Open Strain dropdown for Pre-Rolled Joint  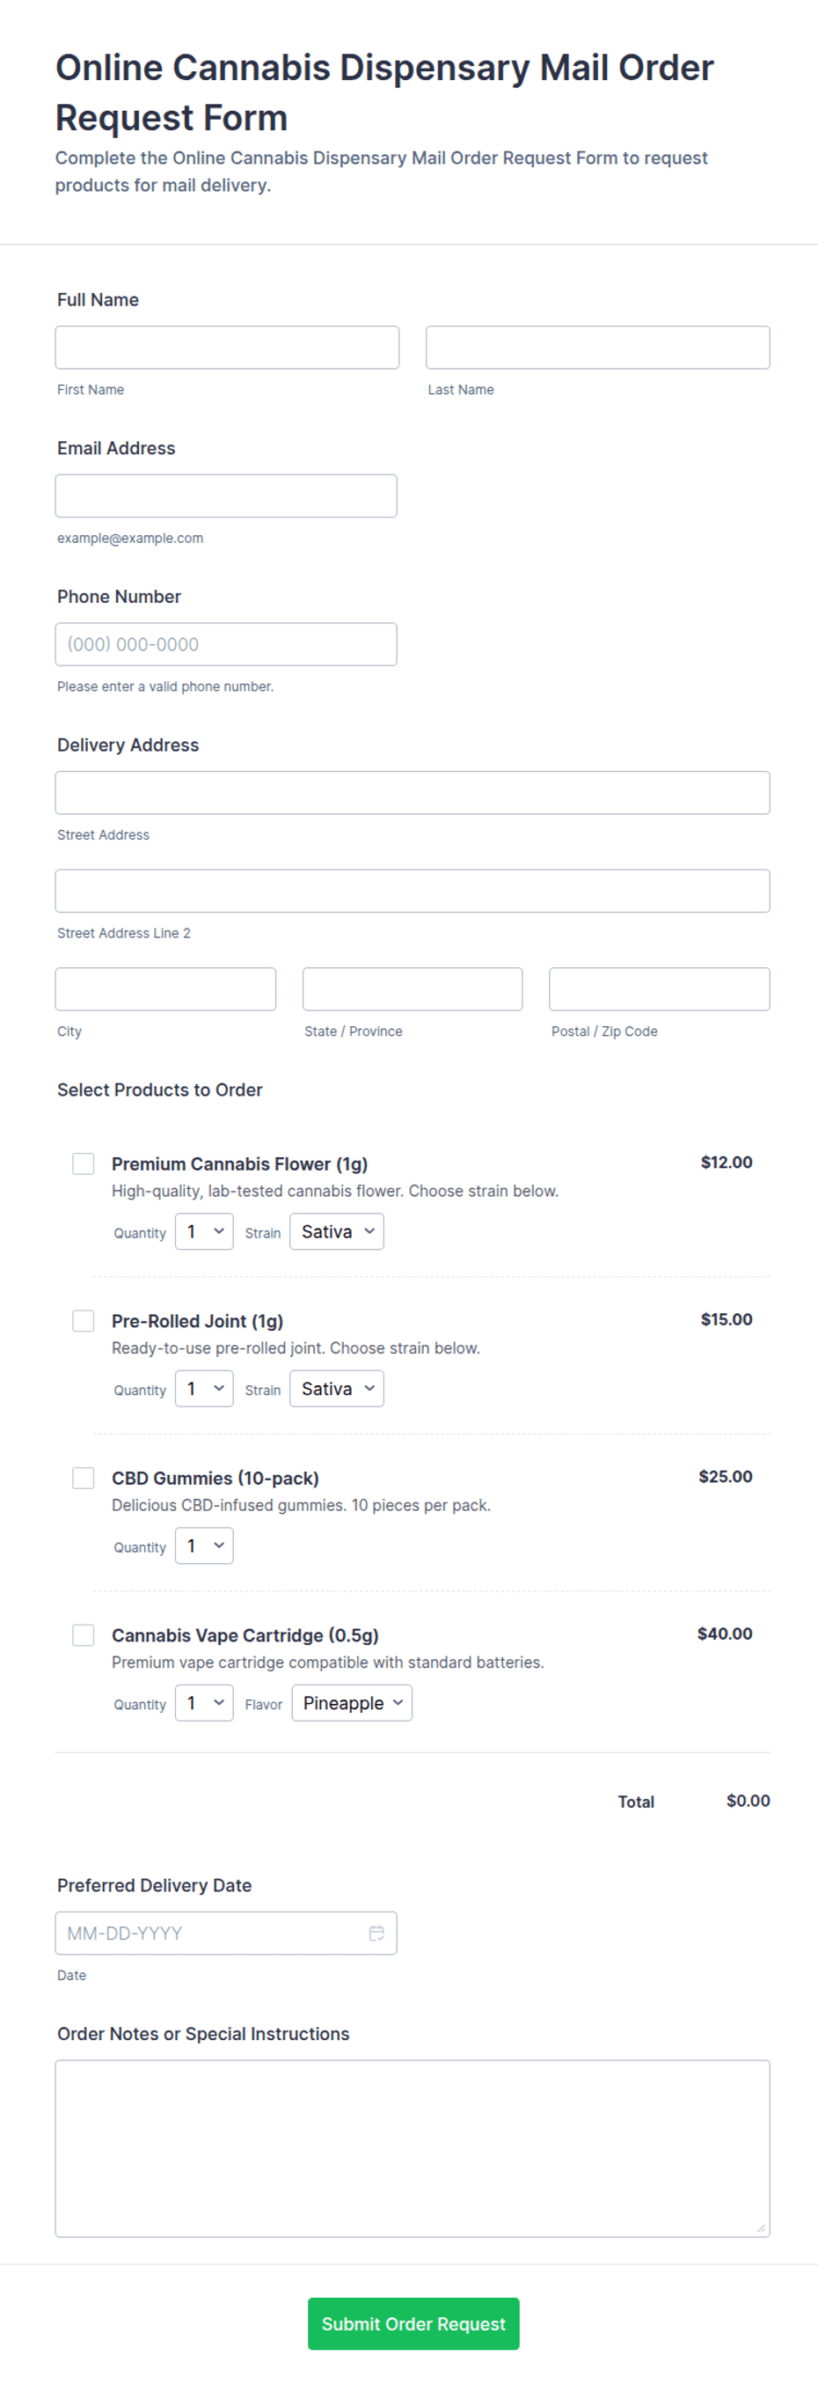coord(337,1388)
